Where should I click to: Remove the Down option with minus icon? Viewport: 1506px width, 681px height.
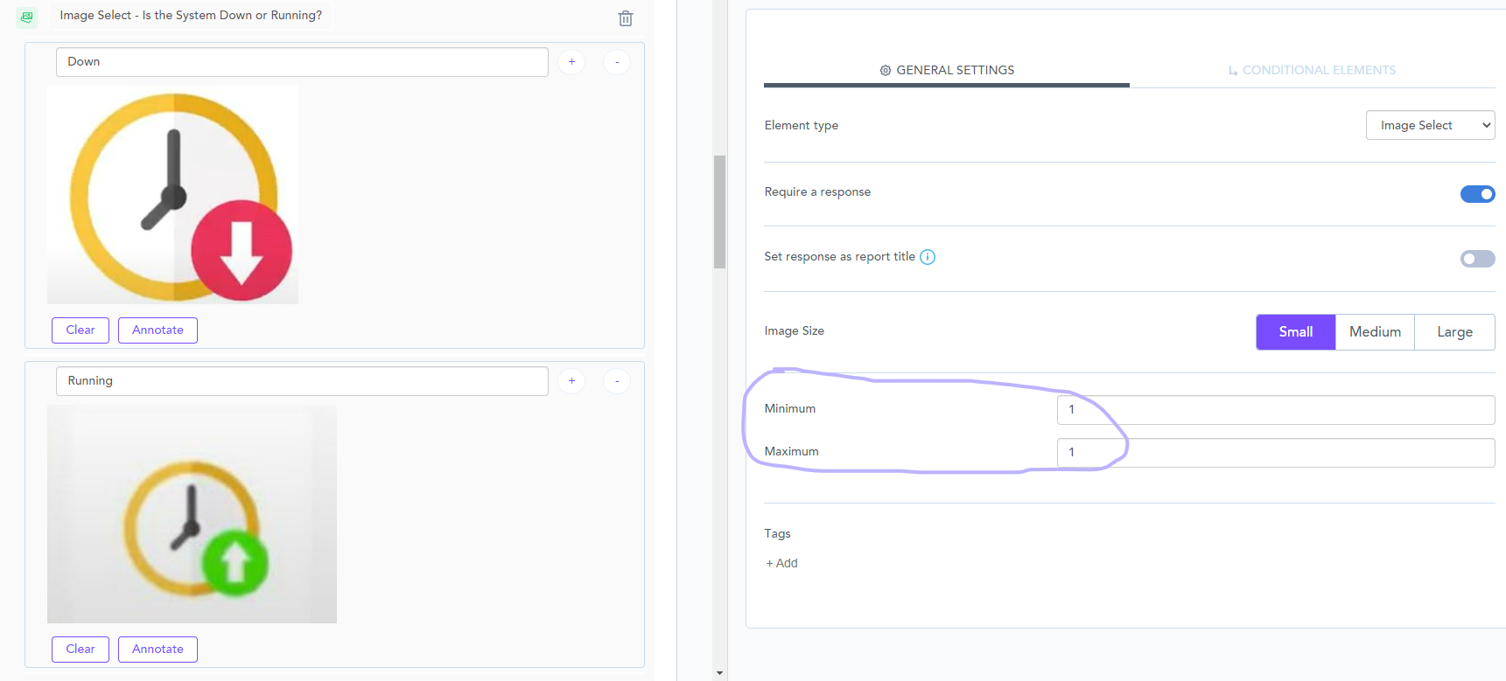[617, 62]
